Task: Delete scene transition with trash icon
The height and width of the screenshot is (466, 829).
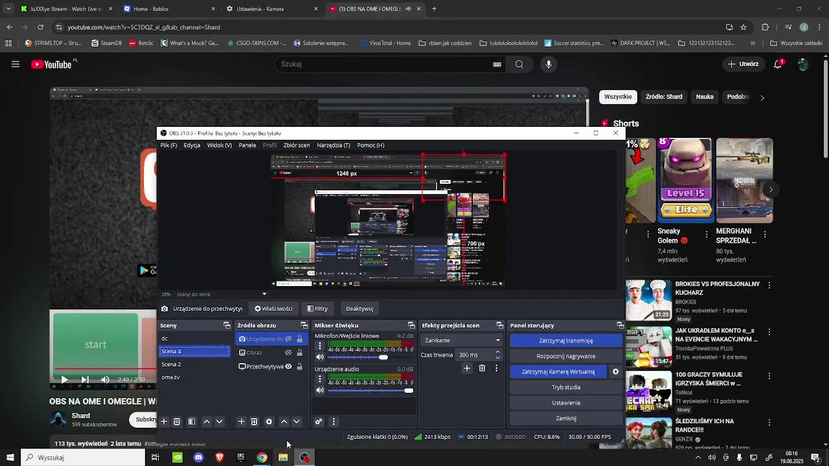Action: coord(482,368)
